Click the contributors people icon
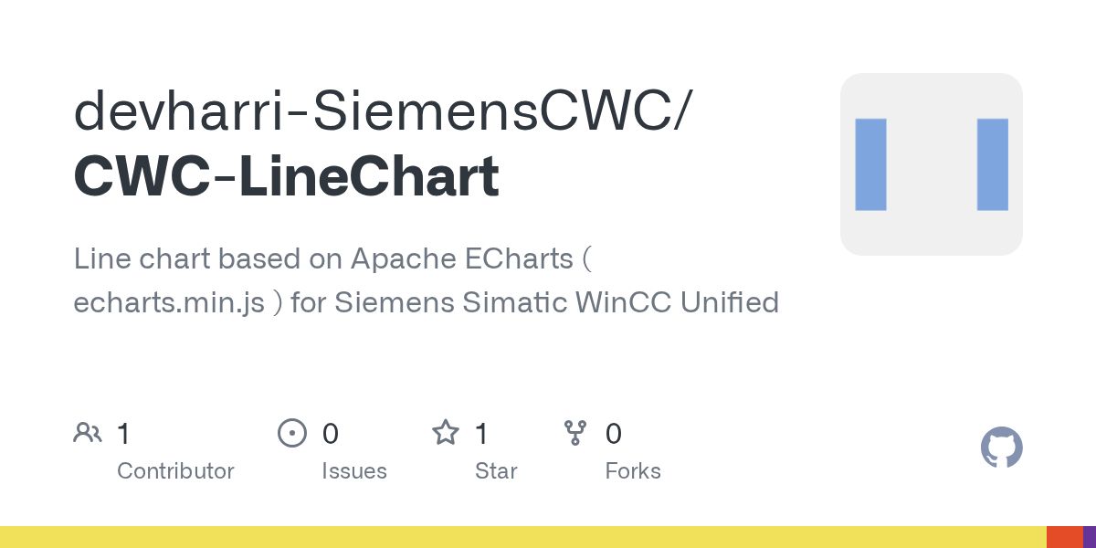This screenshot has width=1096, height=548. click(x=88, y=433)
